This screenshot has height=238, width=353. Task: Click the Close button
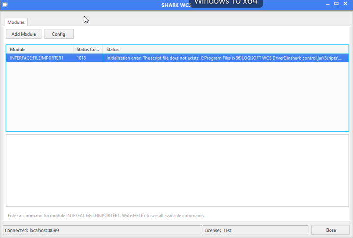coord(330,230)
